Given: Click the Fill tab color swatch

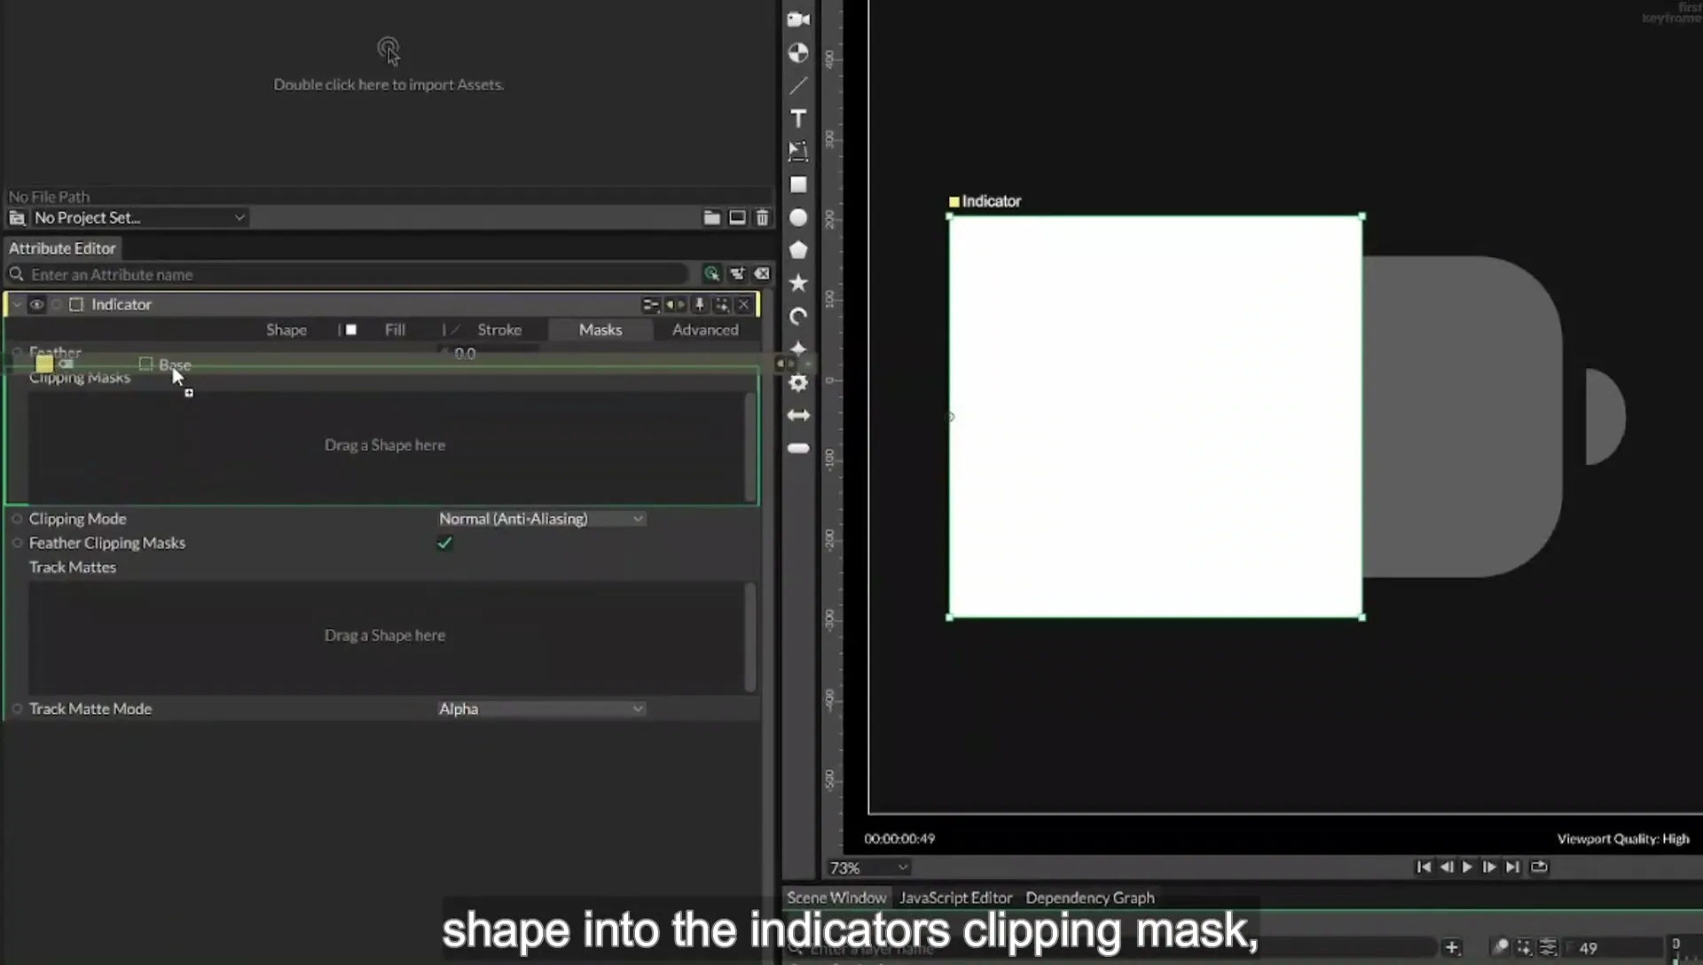Looking at the screenshot, I should tap(351, 330).
